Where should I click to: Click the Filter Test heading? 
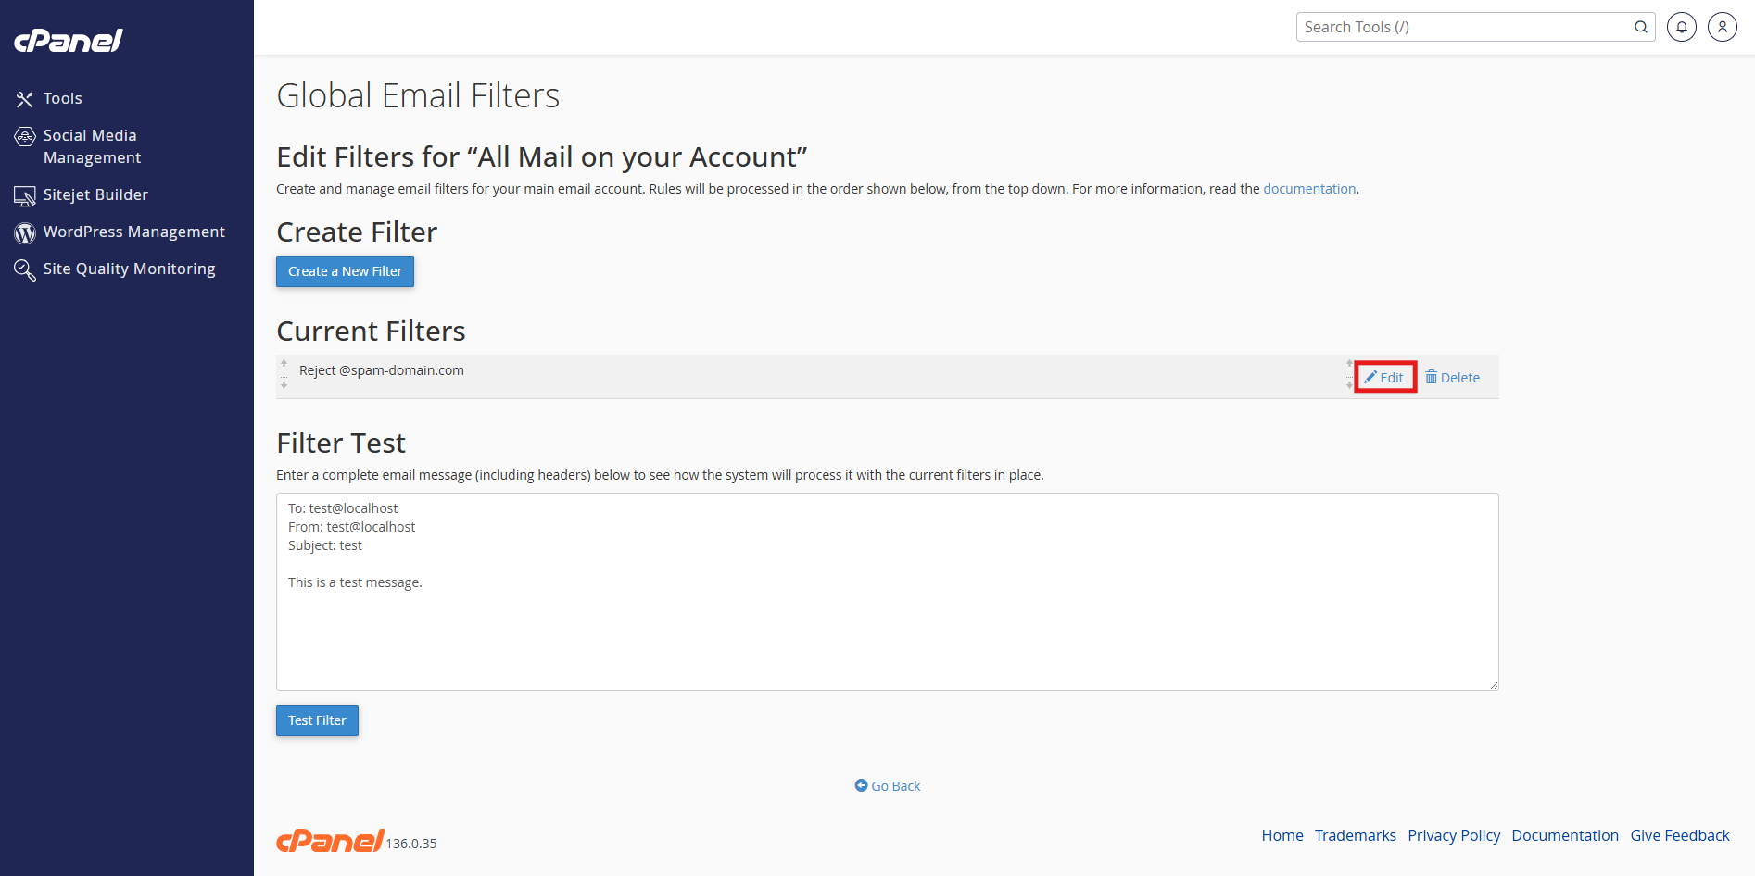point(341,443)
